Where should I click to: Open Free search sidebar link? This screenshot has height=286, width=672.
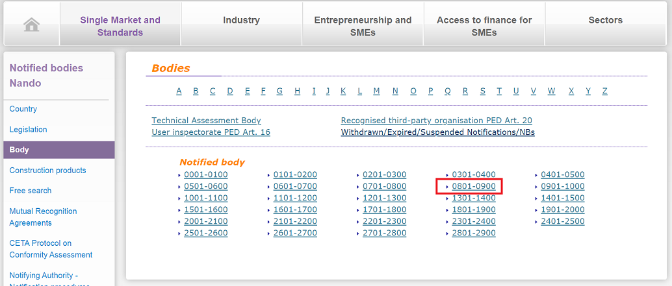click(31, 191)
